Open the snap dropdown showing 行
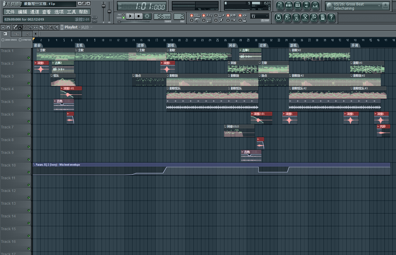Image resolution: width=396 pixels, height=255 pixels. (260, 16)
